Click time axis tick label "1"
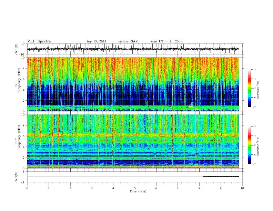Viewport: 273px width, 211px height. (x=49, y=188)
